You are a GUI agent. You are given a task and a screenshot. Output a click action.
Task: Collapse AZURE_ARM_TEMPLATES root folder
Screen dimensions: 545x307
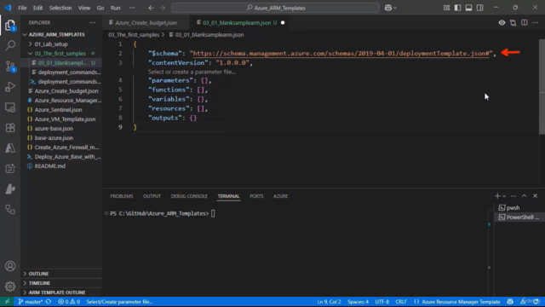coord(25,35)
